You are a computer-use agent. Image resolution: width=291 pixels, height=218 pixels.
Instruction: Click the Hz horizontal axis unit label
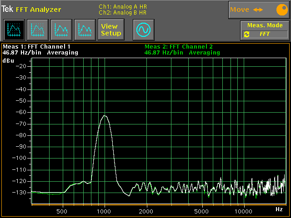point(279,209)
